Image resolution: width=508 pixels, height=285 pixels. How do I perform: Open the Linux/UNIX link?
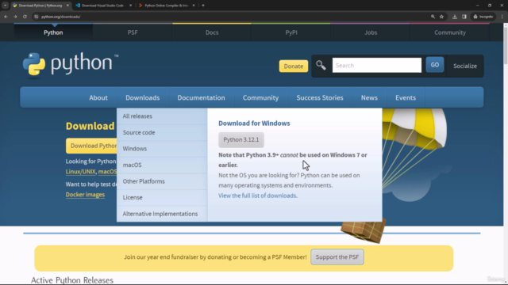coord(81,172)
